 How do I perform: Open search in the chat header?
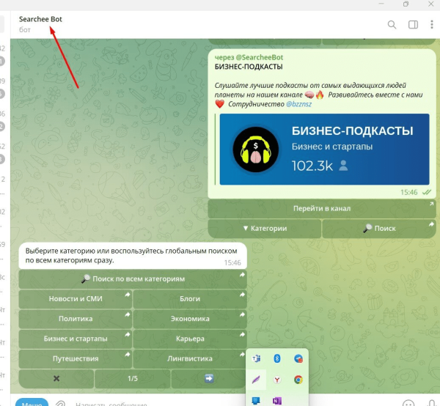[x=392, y=24]
